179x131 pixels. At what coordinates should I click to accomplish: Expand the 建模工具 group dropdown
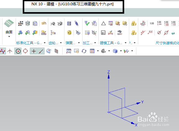click(125, 43)
